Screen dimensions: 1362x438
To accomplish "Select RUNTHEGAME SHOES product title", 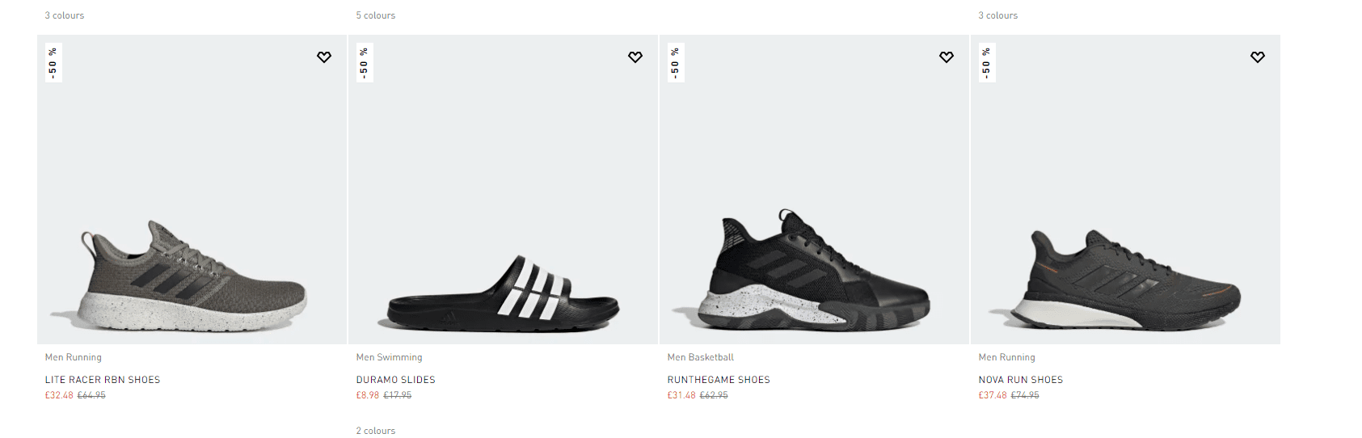I will [x=719, y=380].
